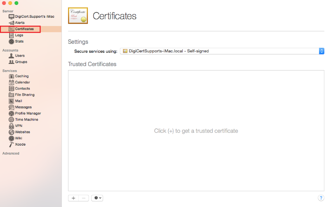Select the VPN service icon

pos(12,126)
